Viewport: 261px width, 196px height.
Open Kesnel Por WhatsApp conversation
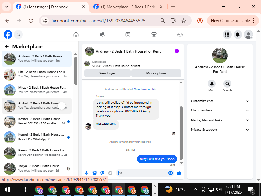click(37, 137)
